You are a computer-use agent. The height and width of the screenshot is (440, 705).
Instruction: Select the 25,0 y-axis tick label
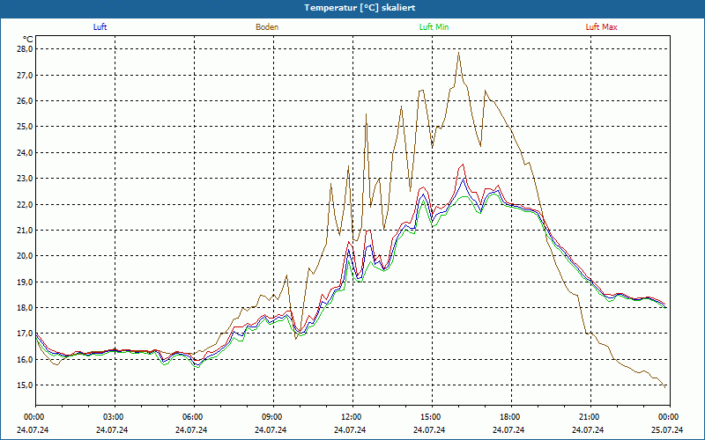coord(24,127)
